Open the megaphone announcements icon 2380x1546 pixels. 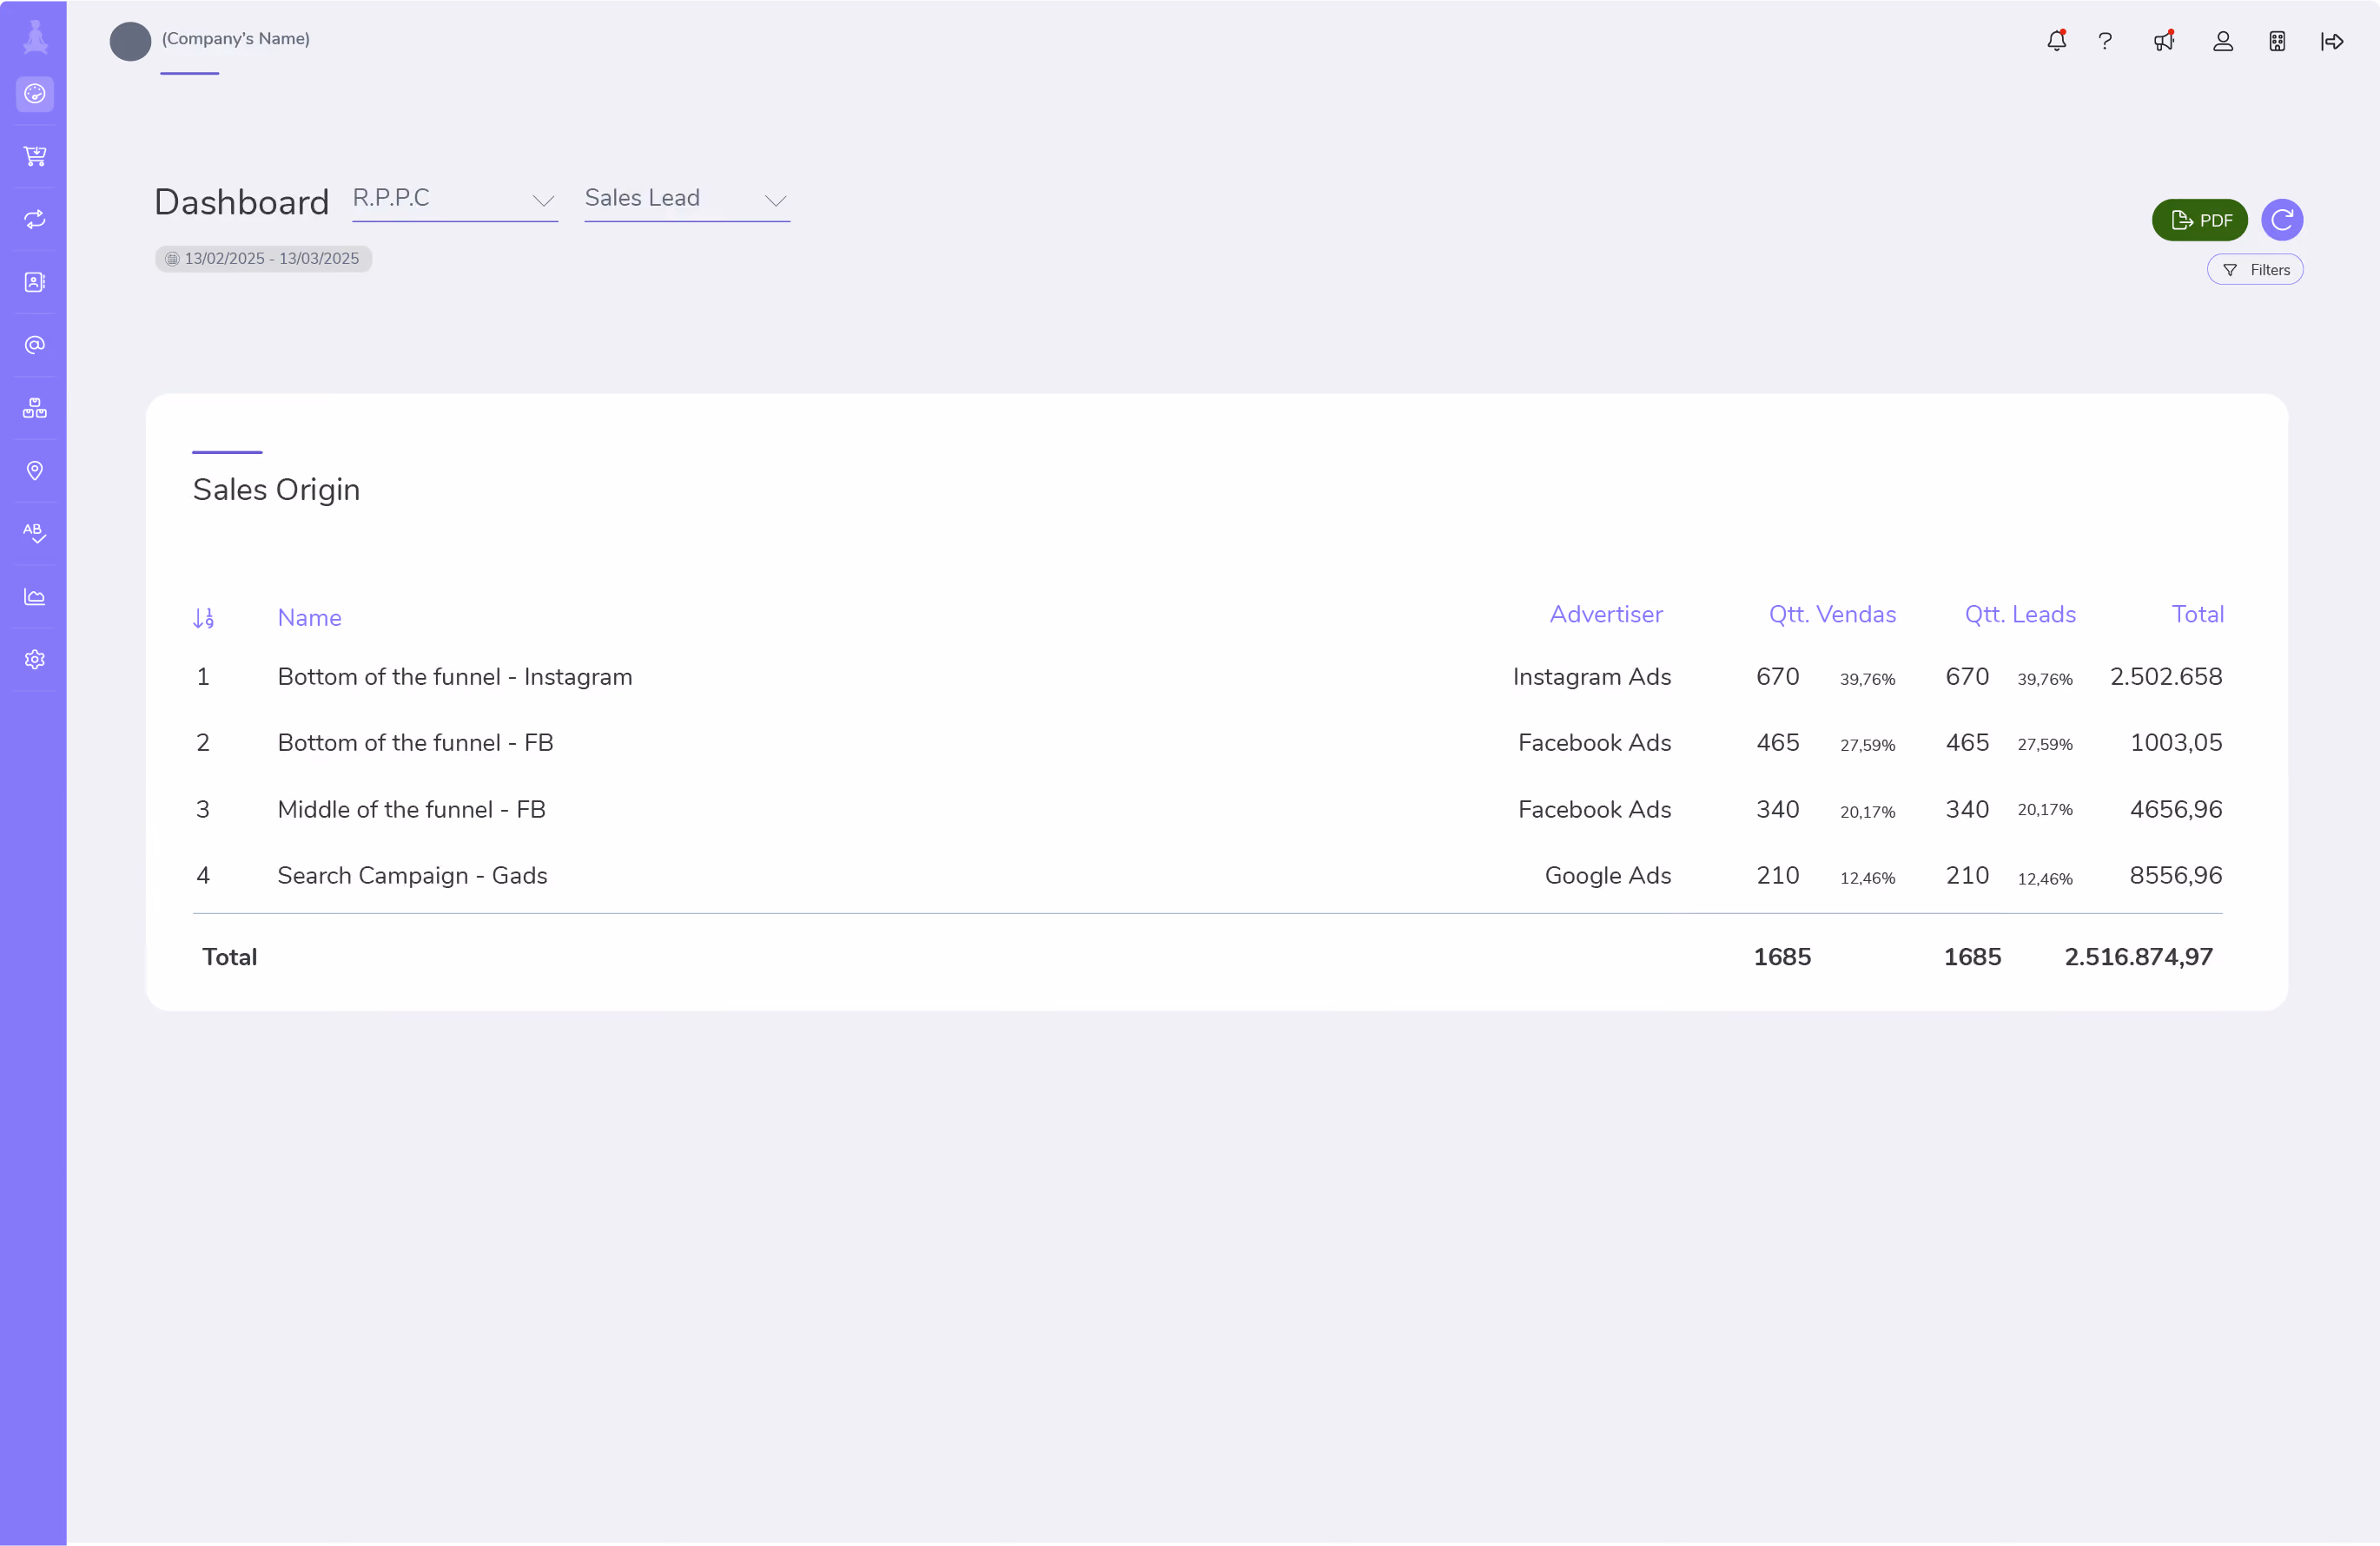(x=2164, y=41)
